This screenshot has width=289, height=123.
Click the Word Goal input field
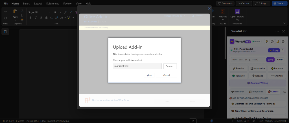(248, 60)
